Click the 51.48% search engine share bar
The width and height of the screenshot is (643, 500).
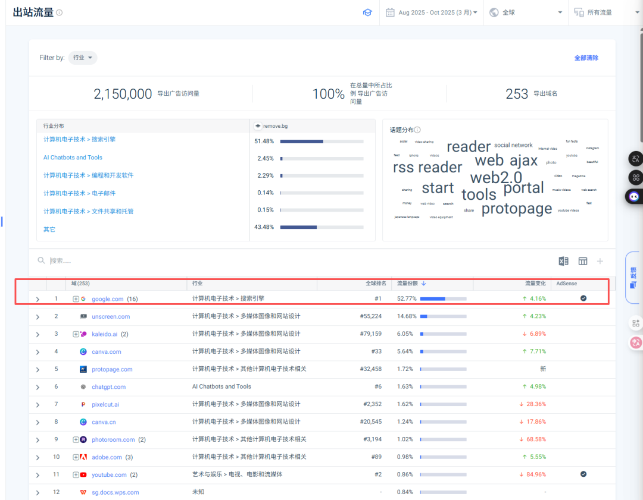322,141
